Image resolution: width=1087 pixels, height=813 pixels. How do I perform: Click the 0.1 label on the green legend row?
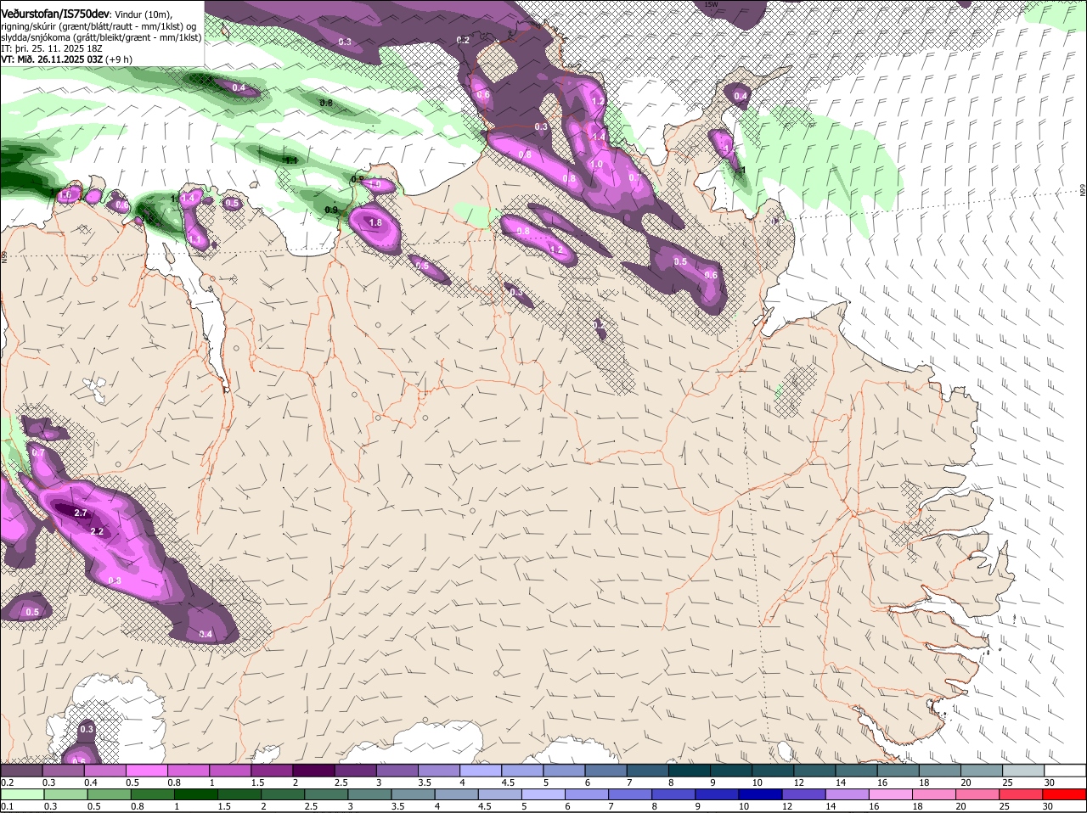[x=8, y=806]
